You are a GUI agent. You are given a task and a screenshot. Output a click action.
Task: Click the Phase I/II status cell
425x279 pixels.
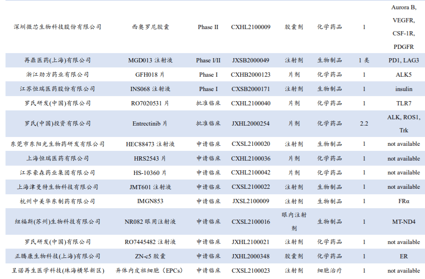click(x=208, y=60)
